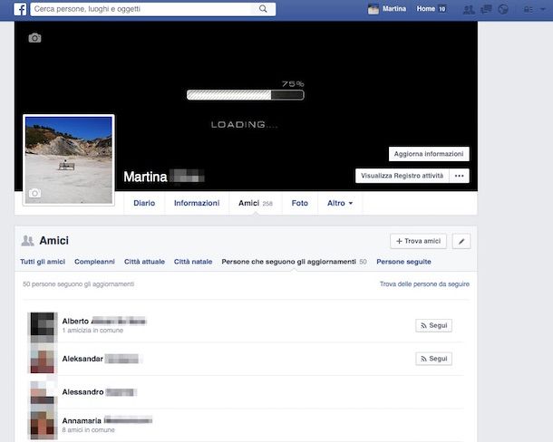Open the Informazioni tab

point(197,203)
